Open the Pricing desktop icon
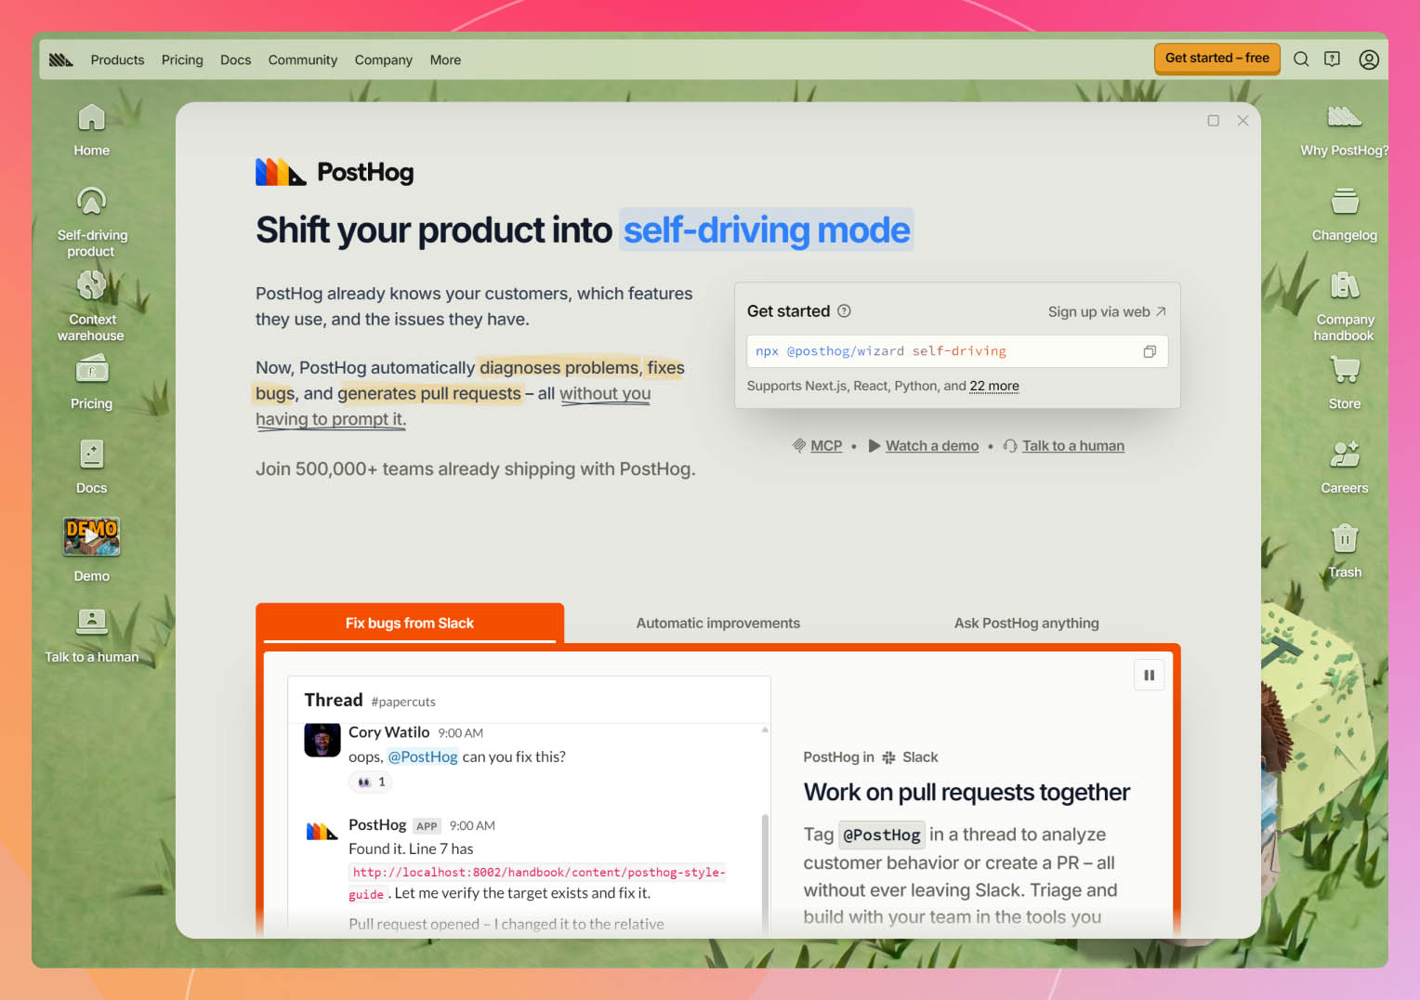 tap(91, 383)
